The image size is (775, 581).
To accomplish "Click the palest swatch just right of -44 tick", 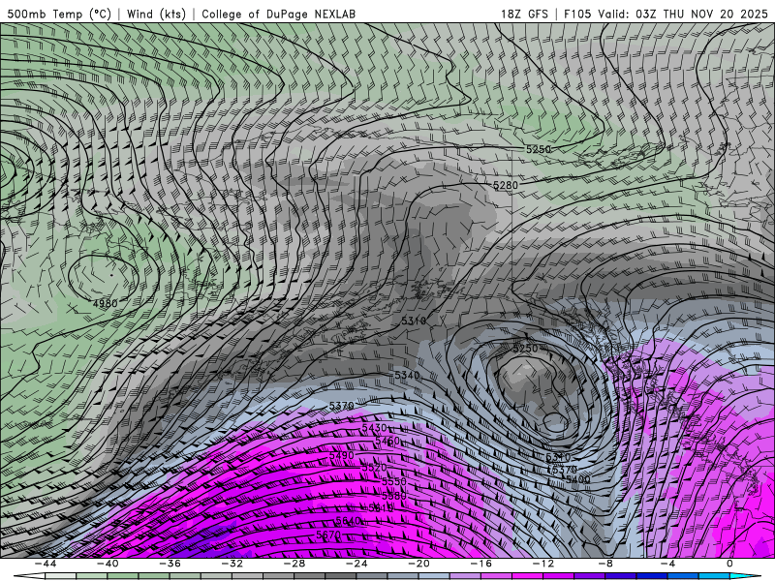I will click(x=60, y=576).
